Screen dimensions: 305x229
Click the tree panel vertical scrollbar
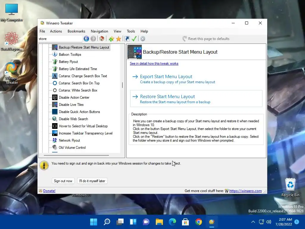[122, 85]
